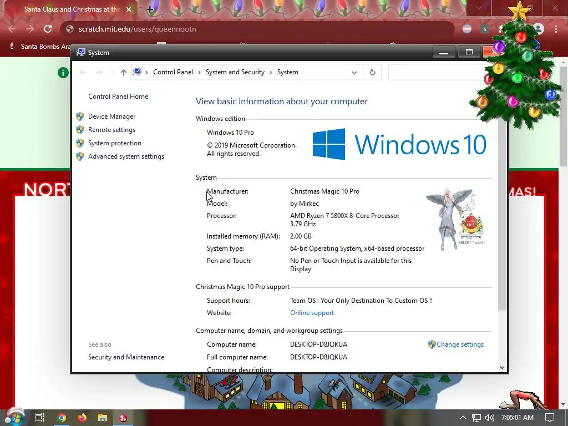Open Task View on the taskbar
568x426 pixels.
point(39,418)
